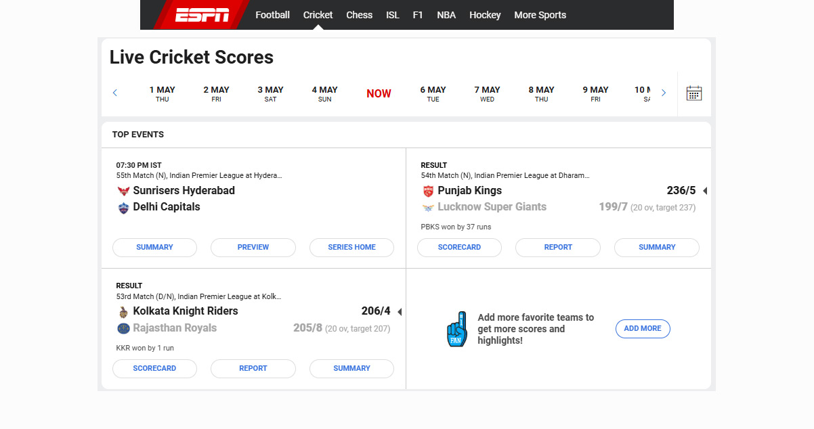Read the Report for KKR match
The image size is (814, 429).
[253, 369]
